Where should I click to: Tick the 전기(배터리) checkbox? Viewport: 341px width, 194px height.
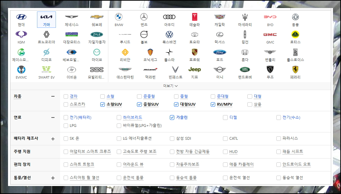pyautogui.click(x=66, y=118)
